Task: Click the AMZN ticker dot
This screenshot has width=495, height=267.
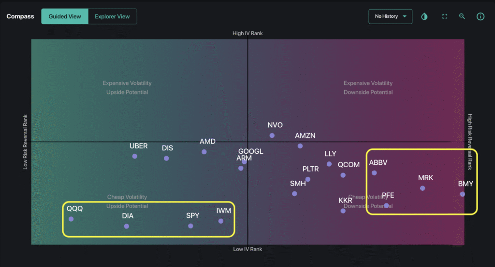Action: click(300, 146)
